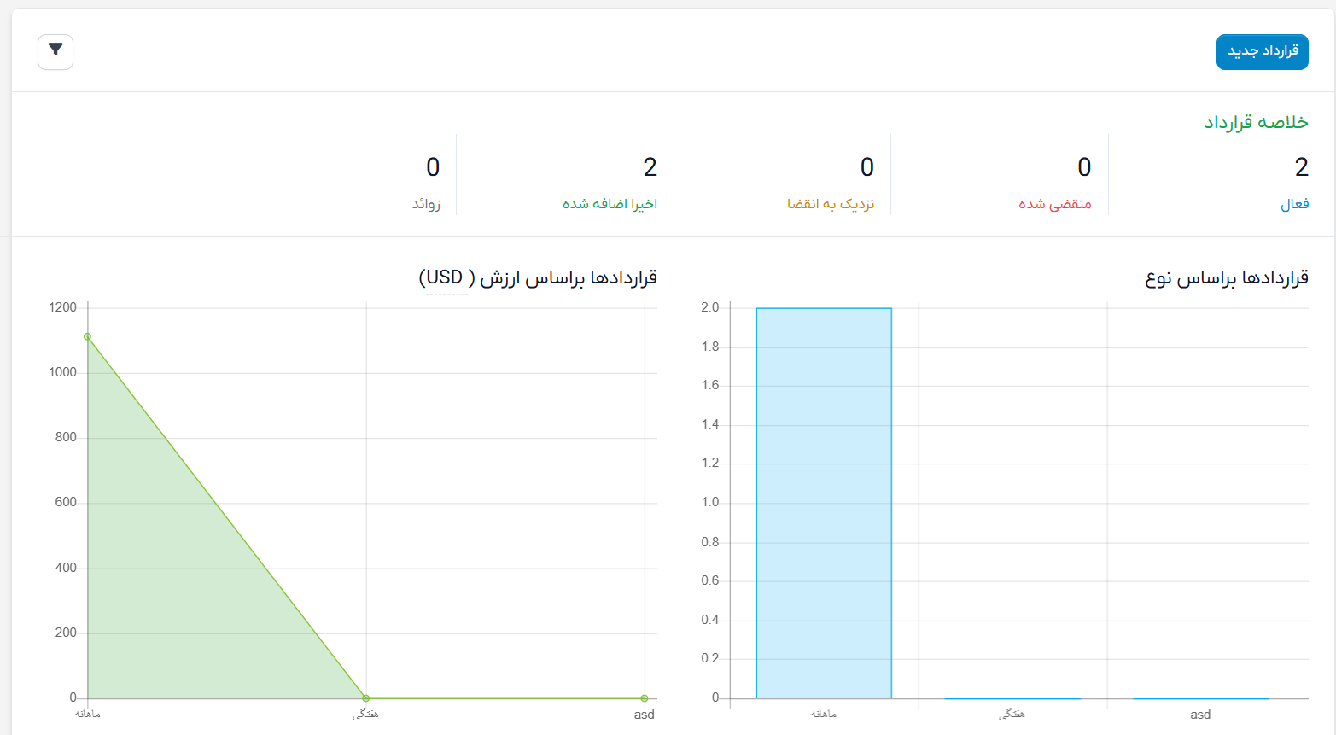Click the 0 count above منقضی شده
Screen dimensions: 1336x735
[1084, 167]
